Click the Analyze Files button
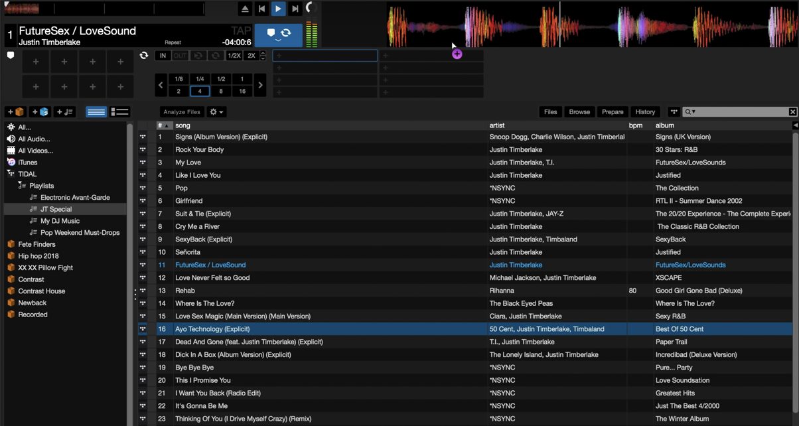This screenshot has height=426, width=799. [182, 112]
